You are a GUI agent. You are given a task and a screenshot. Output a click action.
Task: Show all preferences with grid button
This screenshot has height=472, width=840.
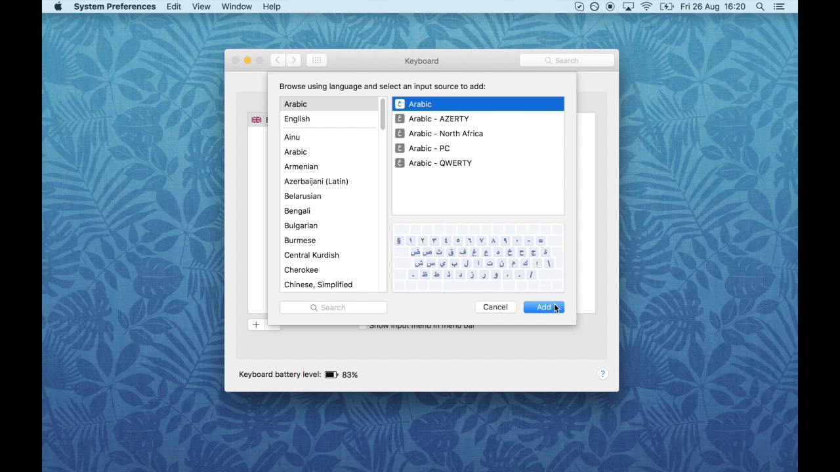316,60
